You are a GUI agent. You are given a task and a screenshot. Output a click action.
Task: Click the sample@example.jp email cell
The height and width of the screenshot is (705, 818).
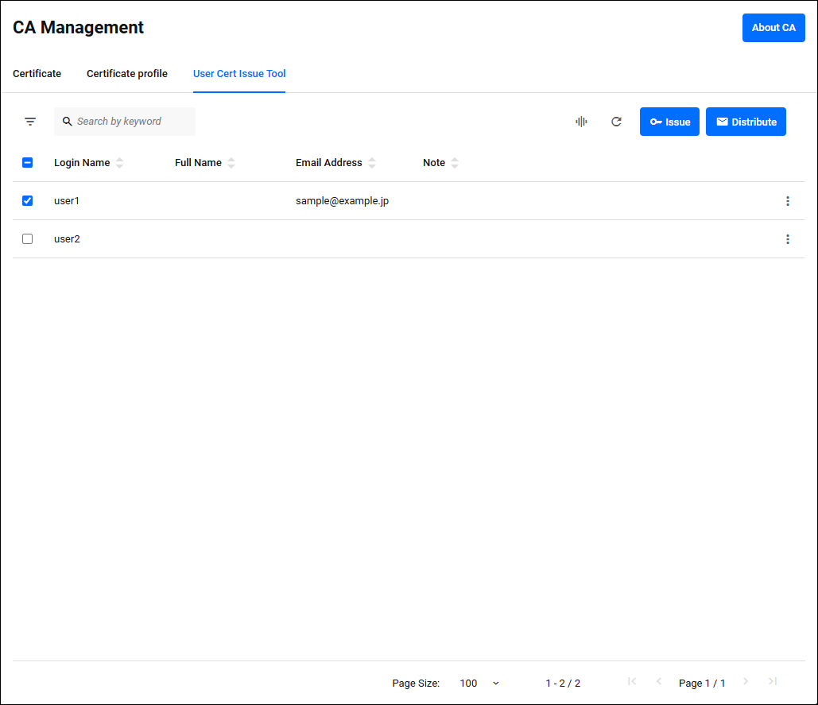342,201
